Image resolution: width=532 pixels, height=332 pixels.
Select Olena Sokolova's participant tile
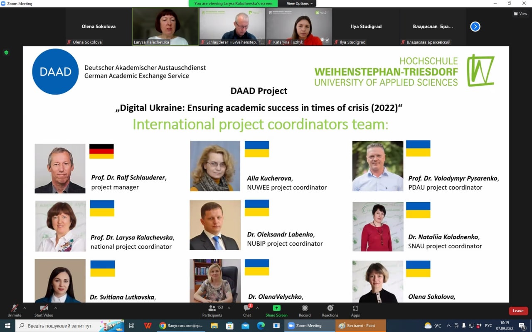(x=99, y=27)
